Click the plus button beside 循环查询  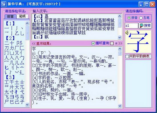(x=116, y=43)
